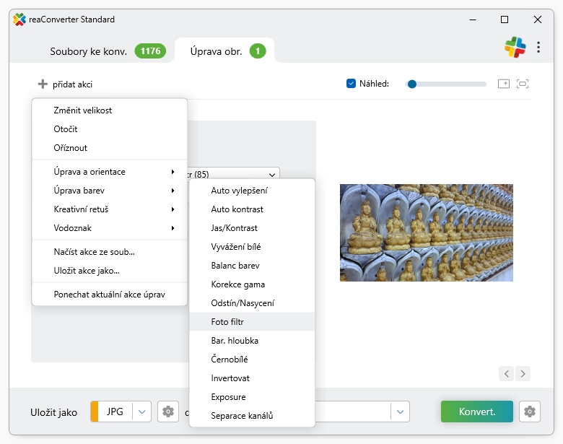The height and width of the screenshot is (444, 563).
Task: Expand the Vodoznak submenu
Action: point(110,228)
